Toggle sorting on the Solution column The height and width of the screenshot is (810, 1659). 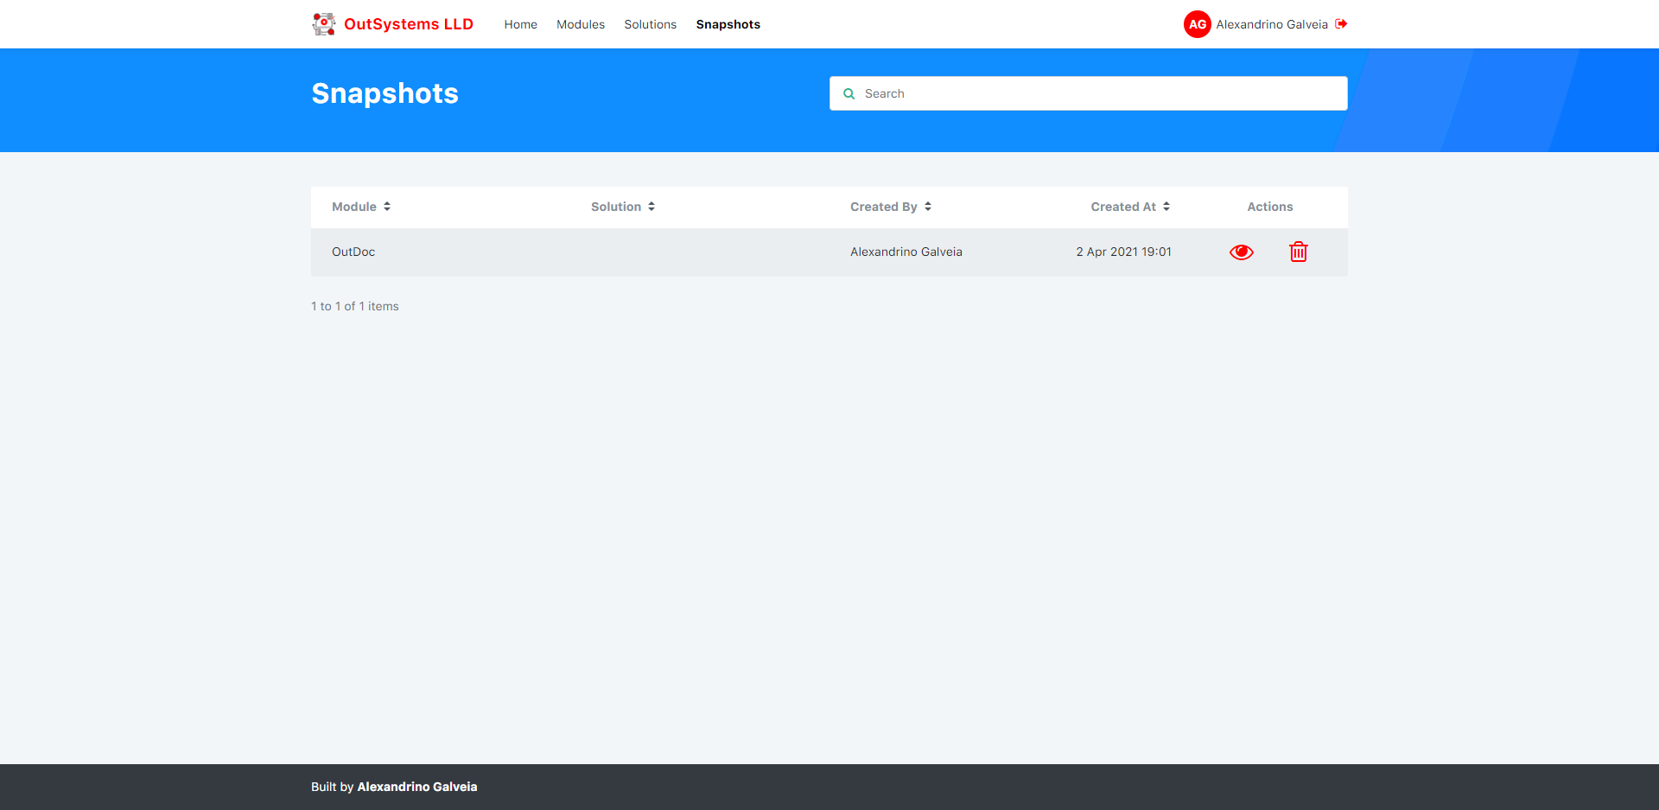651,206
